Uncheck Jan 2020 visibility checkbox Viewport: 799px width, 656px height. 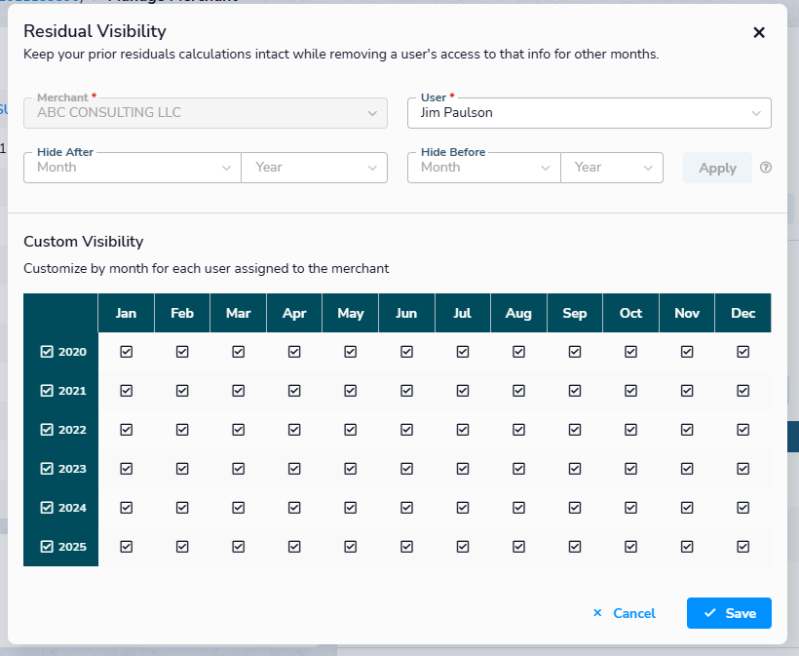coord(127,352)
